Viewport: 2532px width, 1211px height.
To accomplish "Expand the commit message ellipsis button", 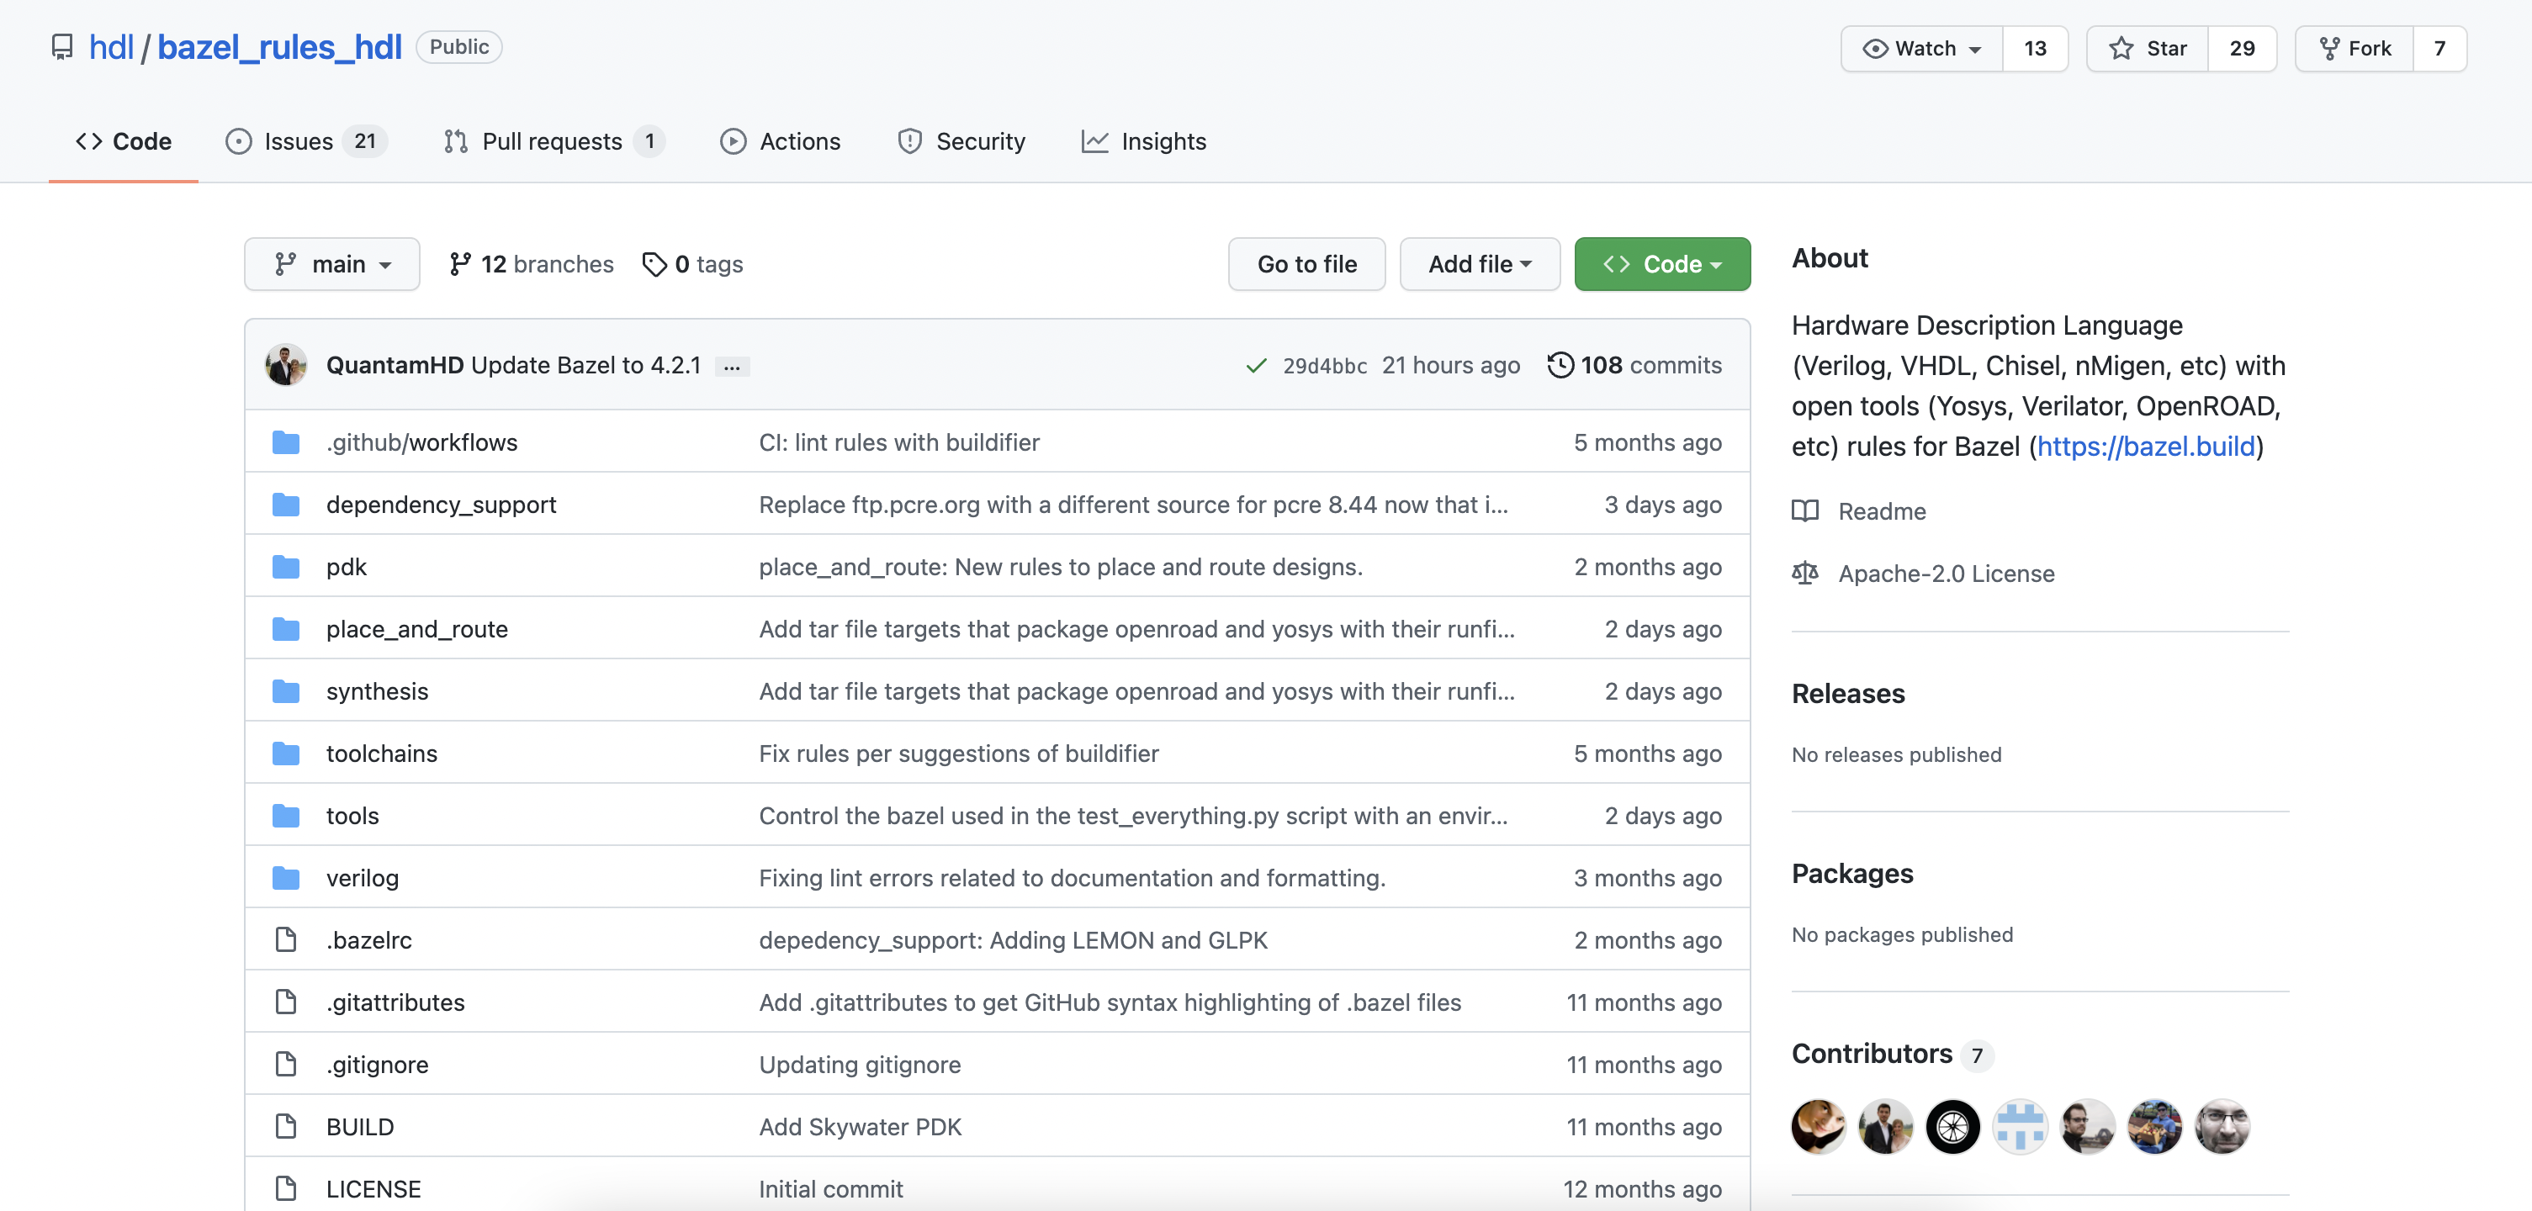I will 731,367.
